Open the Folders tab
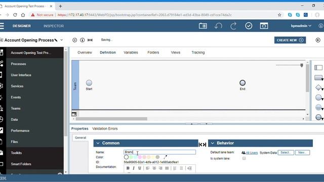Screen dimensions: 324x182 tap(153, 53)
